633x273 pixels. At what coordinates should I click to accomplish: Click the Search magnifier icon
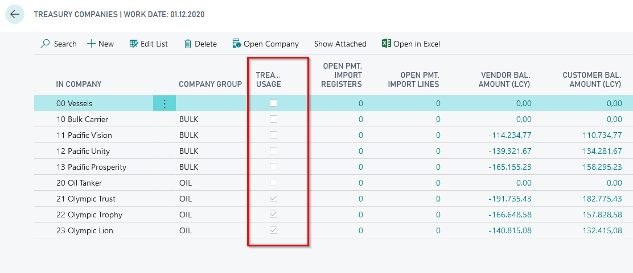tap(45, 44)
